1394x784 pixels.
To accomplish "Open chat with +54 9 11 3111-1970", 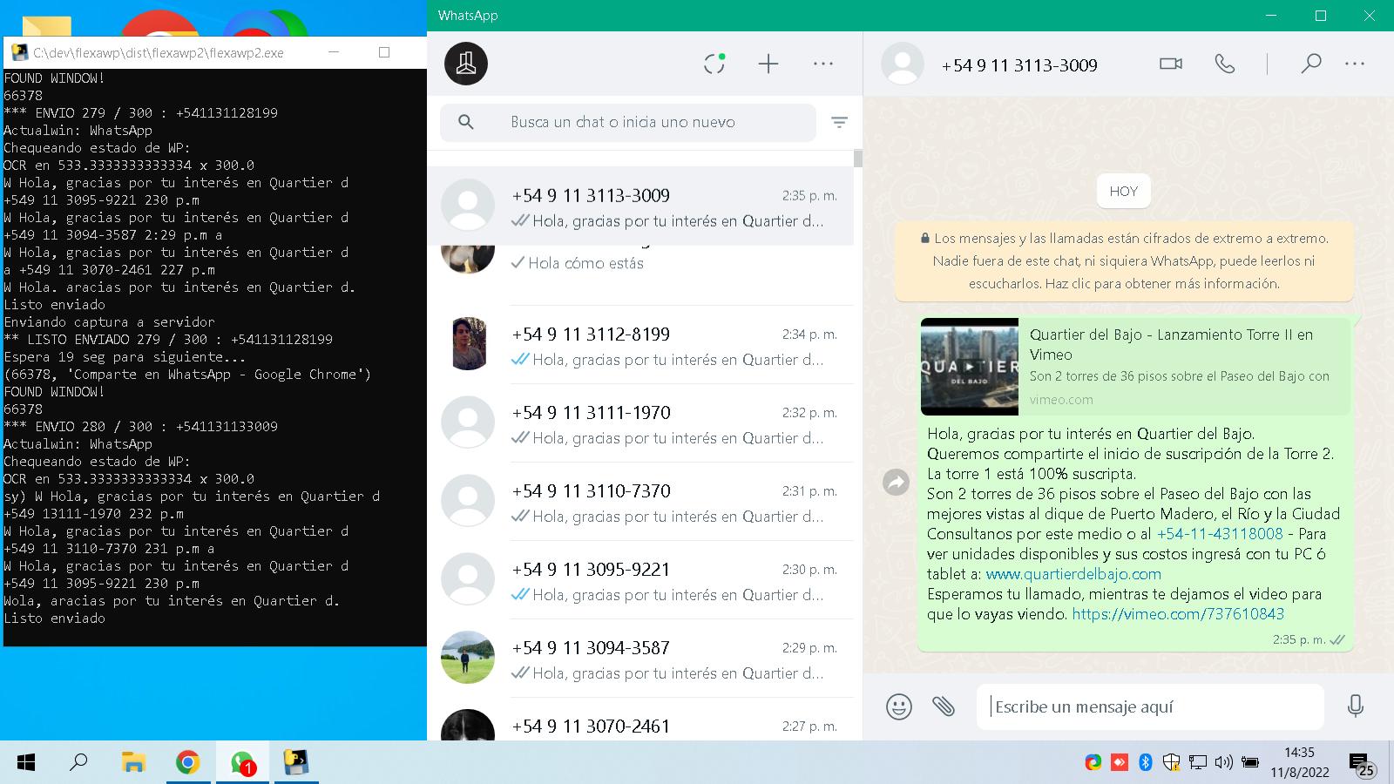I will [640, 423].
